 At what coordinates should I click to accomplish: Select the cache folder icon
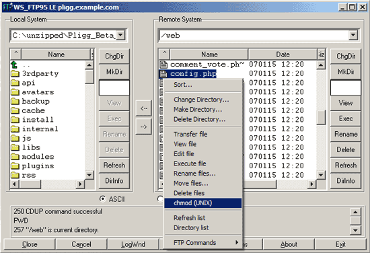[15, 110]
